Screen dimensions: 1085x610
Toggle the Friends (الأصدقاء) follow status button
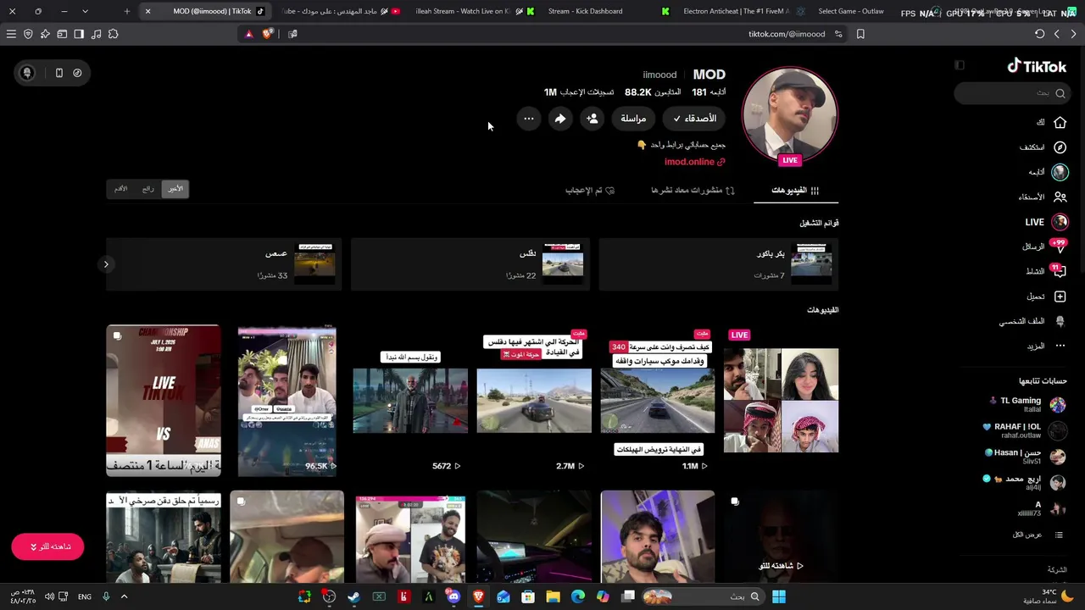click(694, 119)
